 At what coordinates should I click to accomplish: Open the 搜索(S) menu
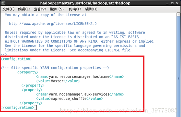coord(57,9)
